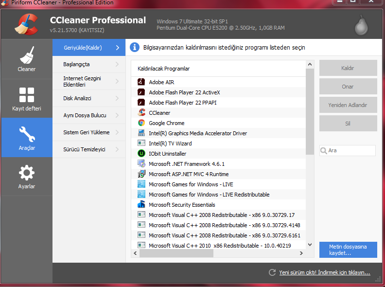The height and width of the screenshot is (287, 385).
Task: Click the program list scroll down arrow
Action: (310, 245)
